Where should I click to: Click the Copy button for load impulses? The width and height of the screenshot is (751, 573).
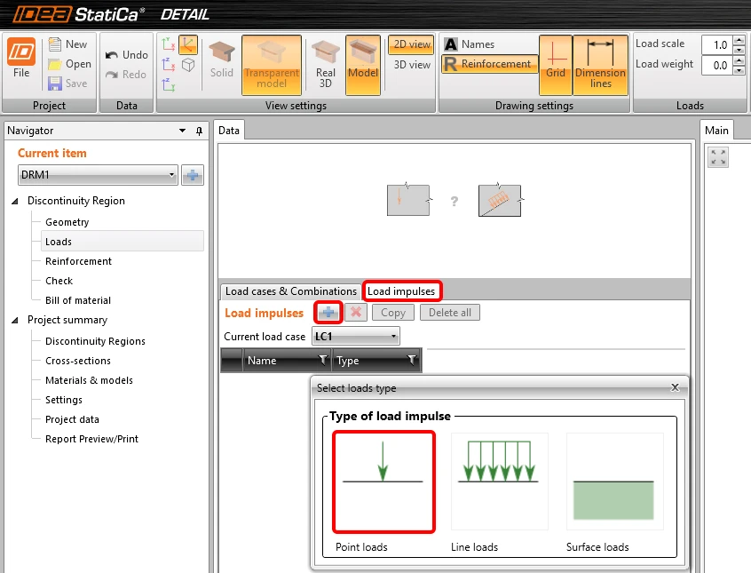[392, 313]
